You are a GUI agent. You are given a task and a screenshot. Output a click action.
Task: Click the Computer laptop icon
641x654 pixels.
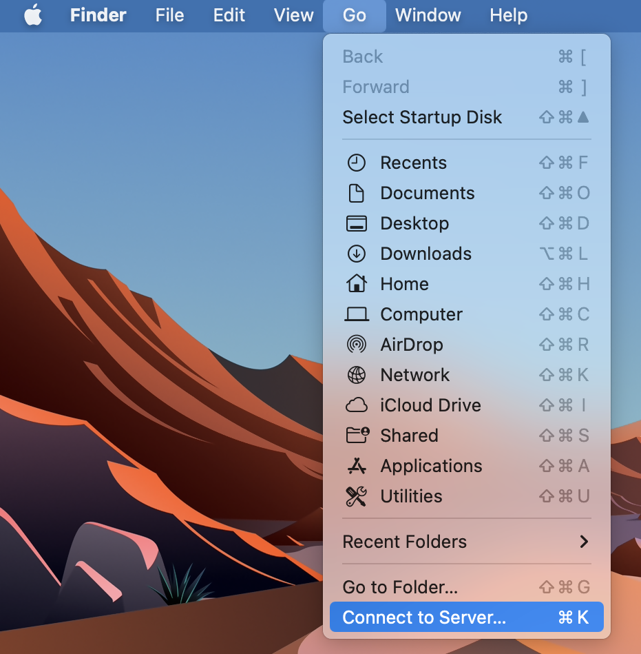pyautogui.click(x=357, y=314)
